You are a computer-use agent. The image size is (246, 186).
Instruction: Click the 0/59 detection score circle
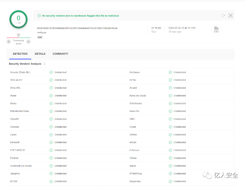pyautogui.click(x=18, y=19)
